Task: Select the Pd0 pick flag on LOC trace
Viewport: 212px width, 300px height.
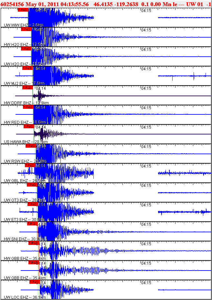Action: [35, 282]
